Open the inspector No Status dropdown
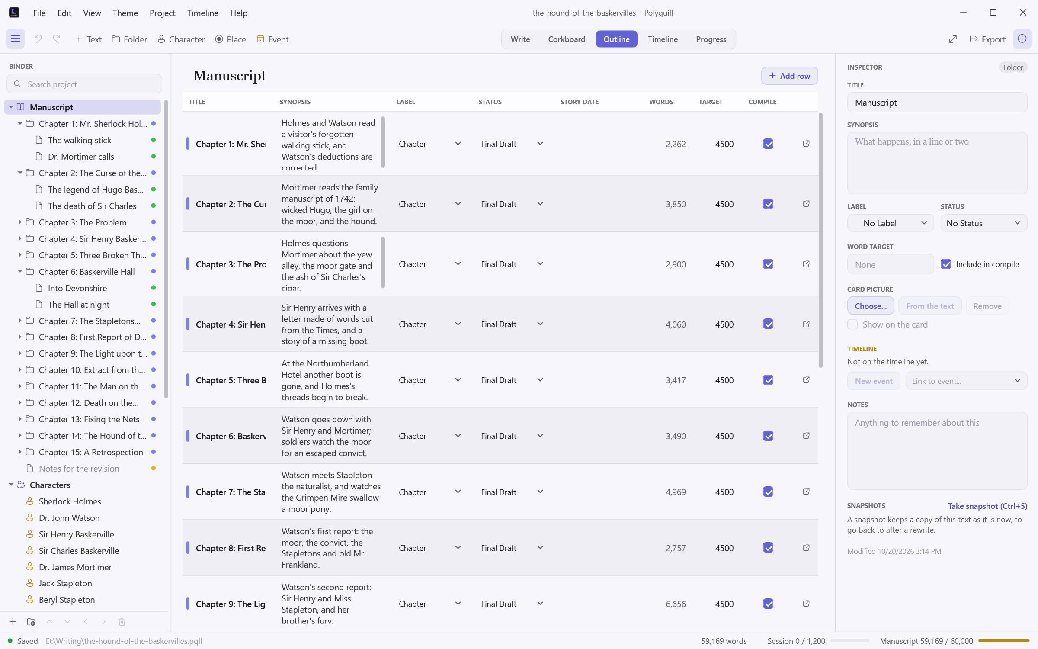The width and height of the screenshot is (1038, 649). click(x=984, y=223)
